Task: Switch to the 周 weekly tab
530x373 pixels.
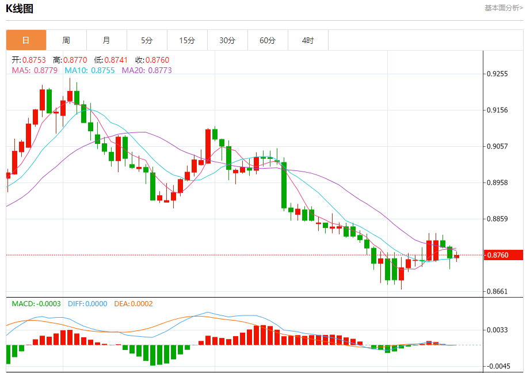Action: click(66, 40)
